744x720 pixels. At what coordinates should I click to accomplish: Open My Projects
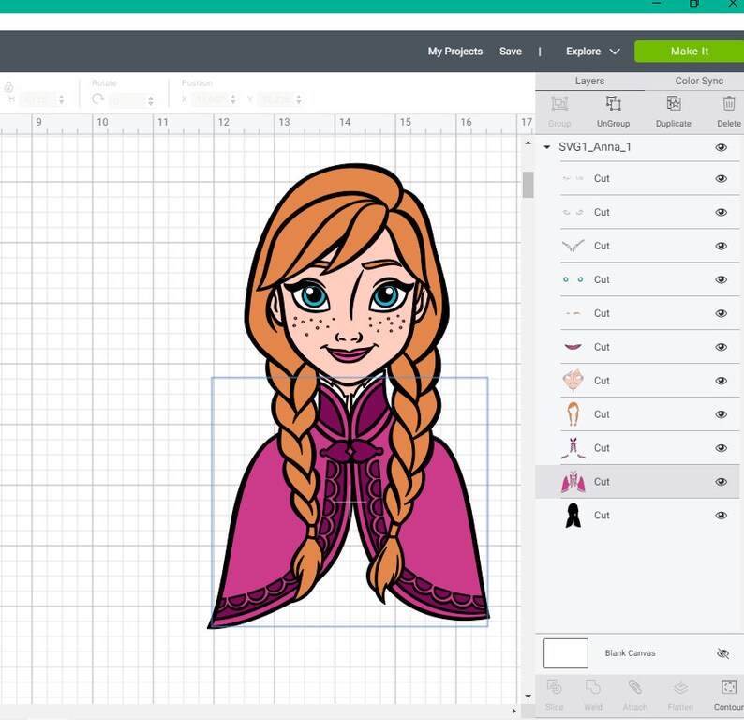pos(455,52)
